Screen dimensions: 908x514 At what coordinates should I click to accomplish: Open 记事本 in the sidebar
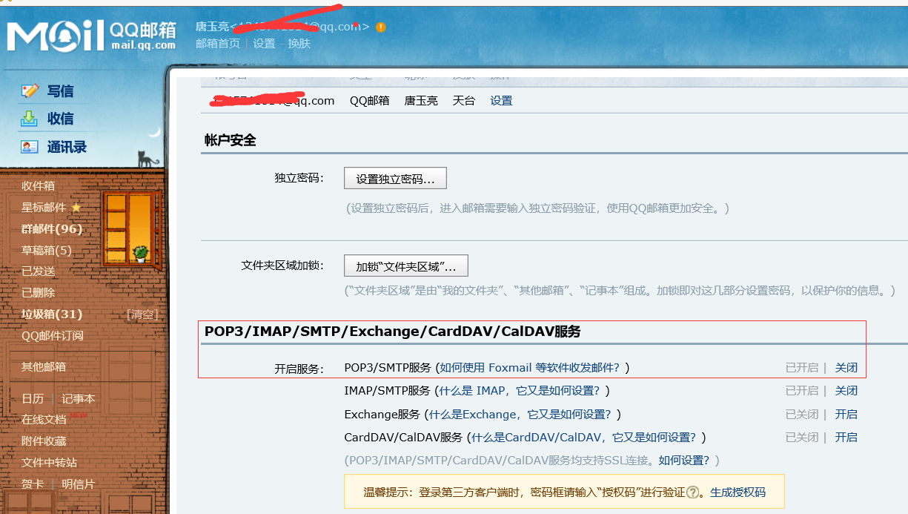click(79, 399)
